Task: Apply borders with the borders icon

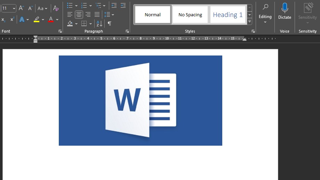Action: tap(84, 23)
